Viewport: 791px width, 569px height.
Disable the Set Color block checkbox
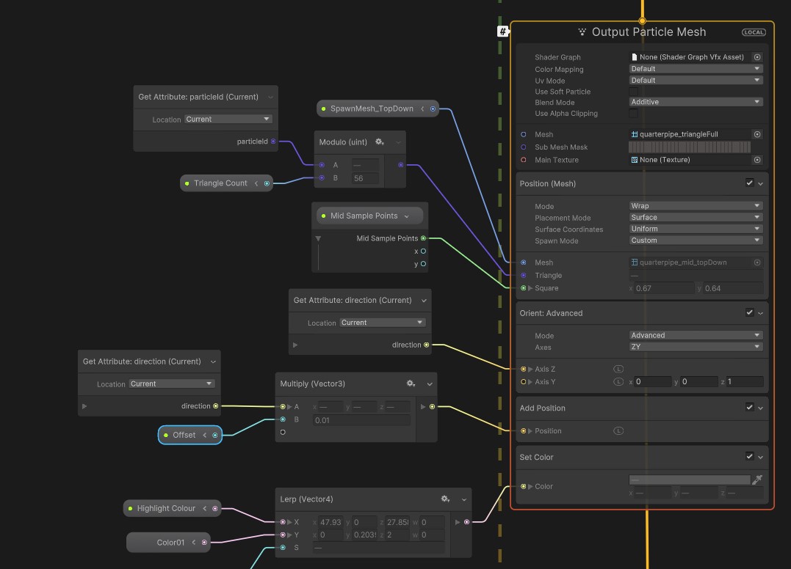750,456
